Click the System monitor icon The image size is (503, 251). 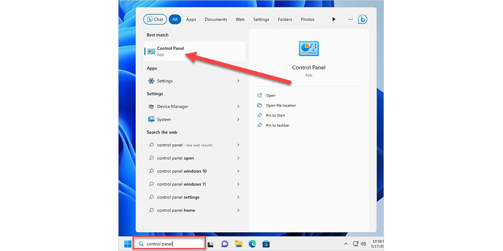[151, 120]
